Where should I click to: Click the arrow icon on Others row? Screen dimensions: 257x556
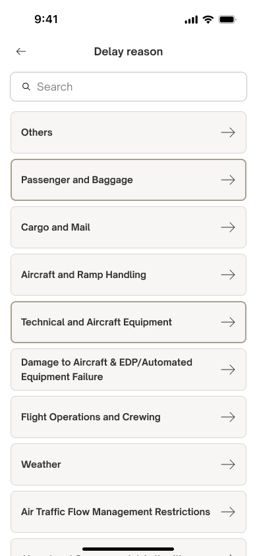click(228, 132)
